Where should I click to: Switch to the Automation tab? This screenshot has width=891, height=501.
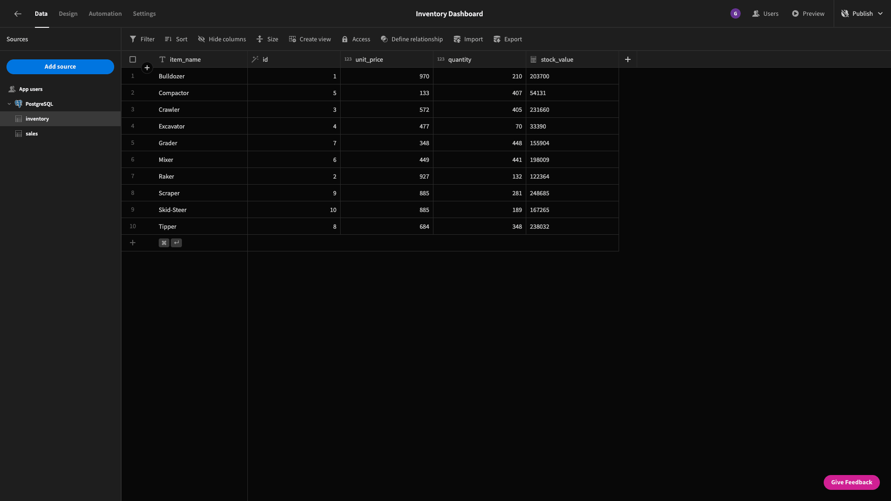tap(105, 14)
